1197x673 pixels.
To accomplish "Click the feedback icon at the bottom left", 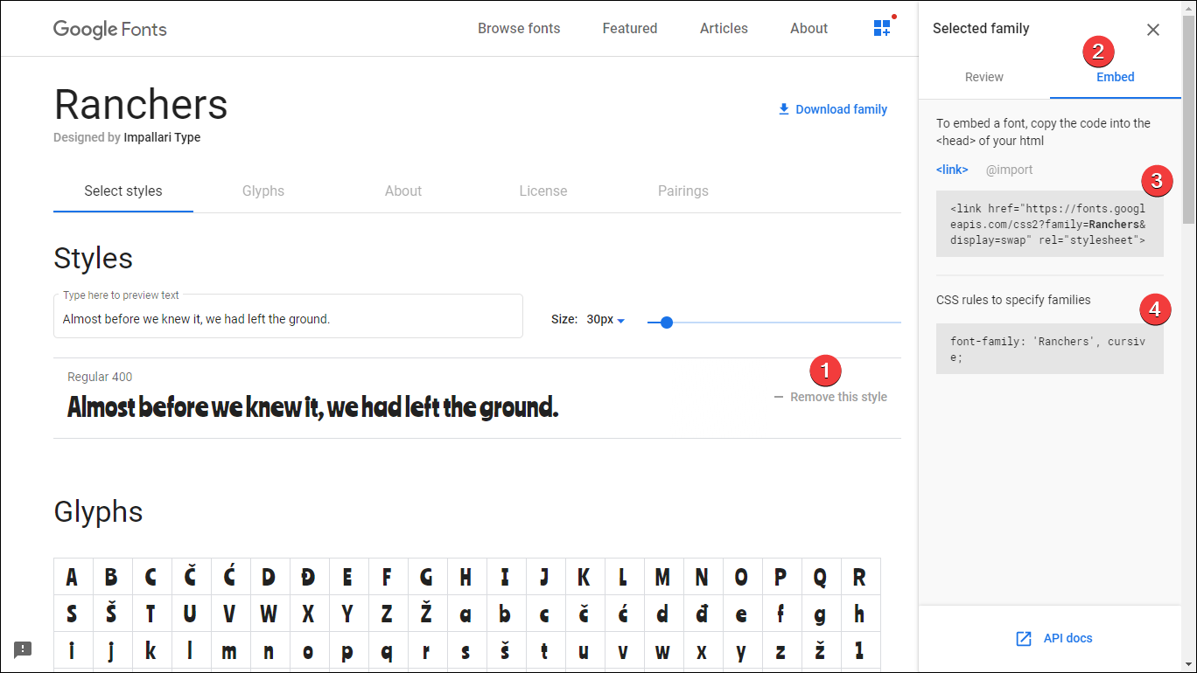I will 23,649.
